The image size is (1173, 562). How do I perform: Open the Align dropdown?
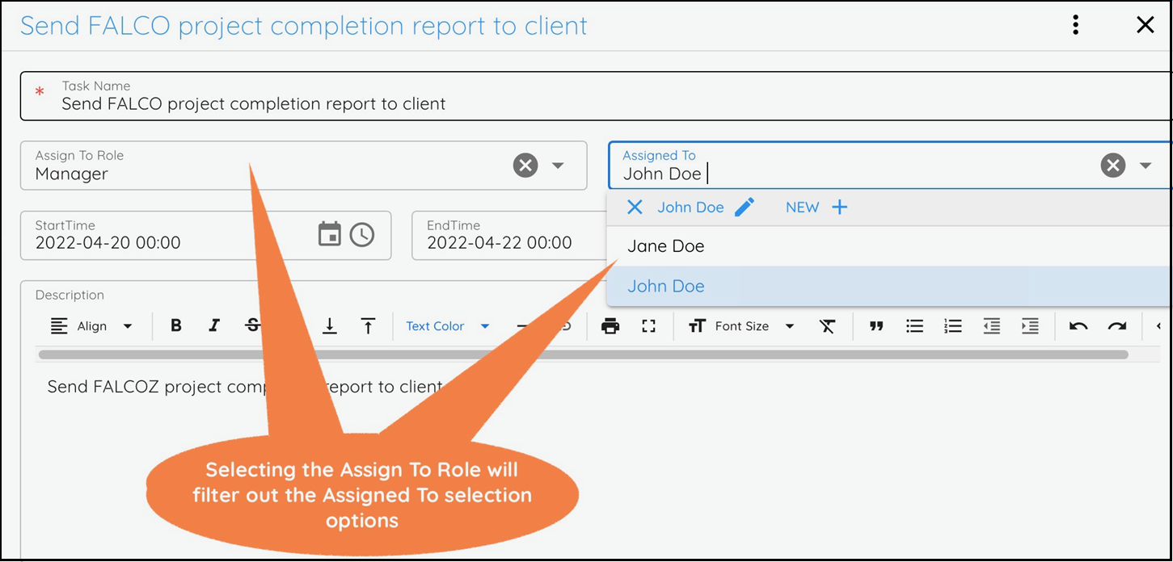91,326
